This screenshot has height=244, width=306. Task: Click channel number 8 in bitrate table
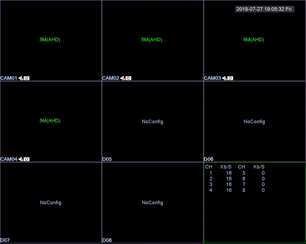(x=244, y=190)
